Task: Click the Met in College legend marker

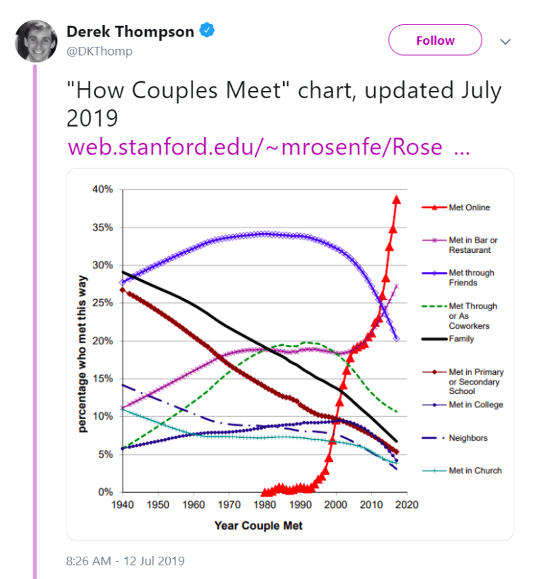Action: (434, 405)
